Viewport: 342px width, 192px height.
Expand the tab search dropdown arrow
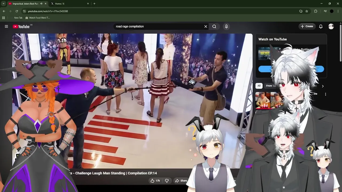point(3,3)
